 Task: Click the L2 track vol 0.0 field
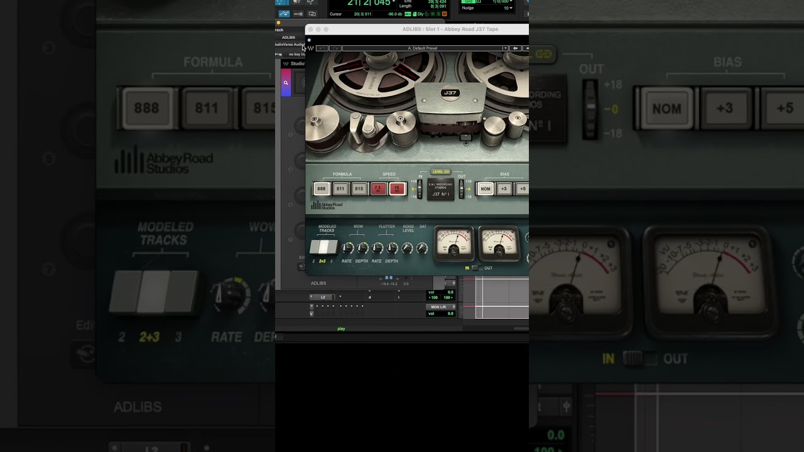click(441, 293)
